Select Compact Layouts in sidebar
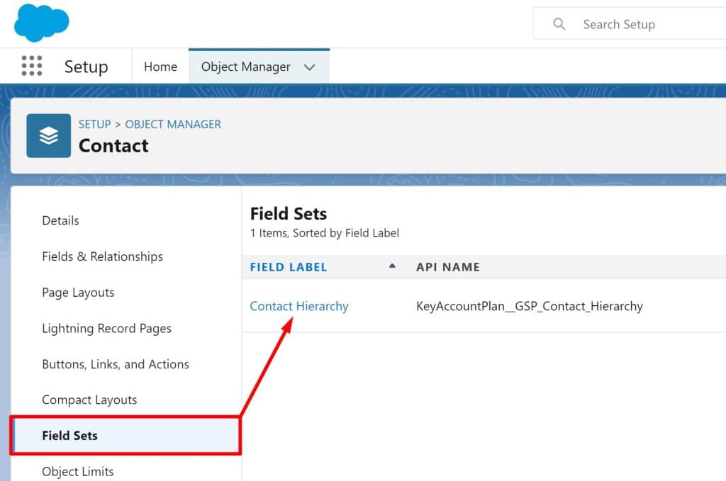This screenshot has height=481, width=726. (x=89, y=400)
